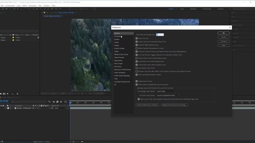Toggle Pen Tool Shortcut Toggles checkbox
The height and width of the screenshot is (143, 255).
(x=137, y=55)
